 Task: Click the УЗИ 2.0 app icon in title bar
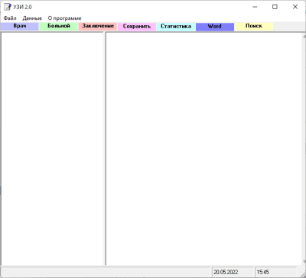(x=8, y=7)
